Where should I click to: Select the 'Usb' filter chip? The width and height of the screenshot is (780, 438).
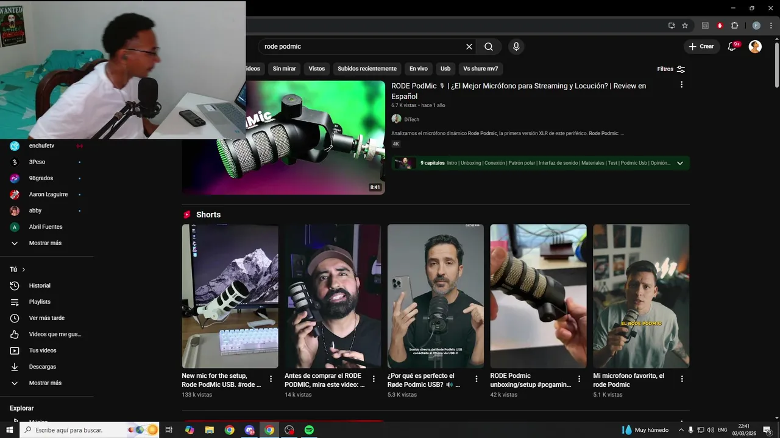tap(445, 69)
